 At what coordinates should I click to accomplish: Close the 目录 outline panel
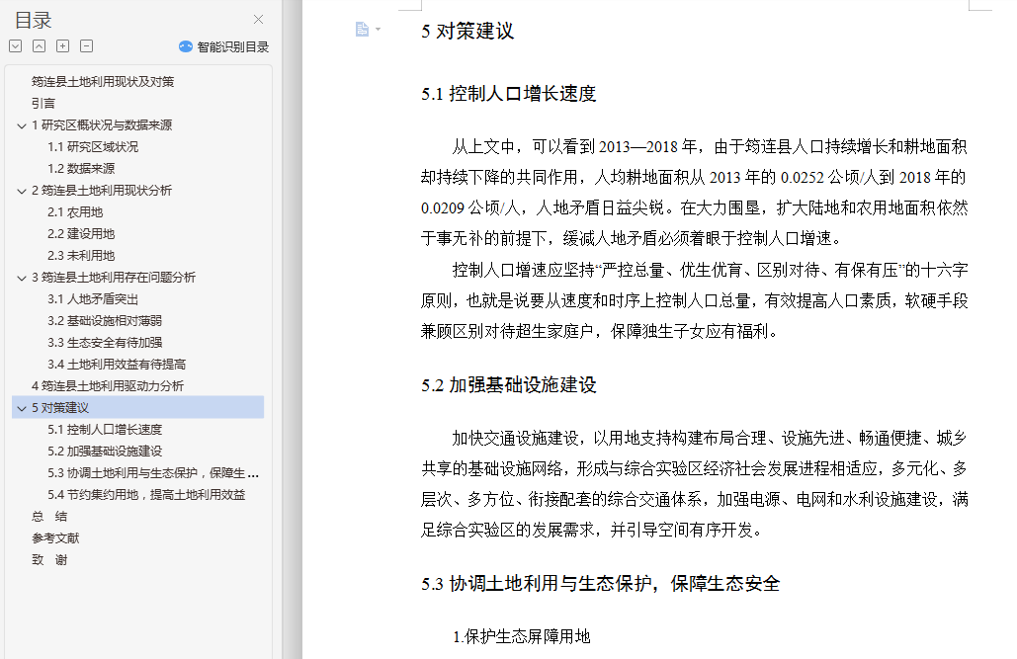click(x=258, y=20)
